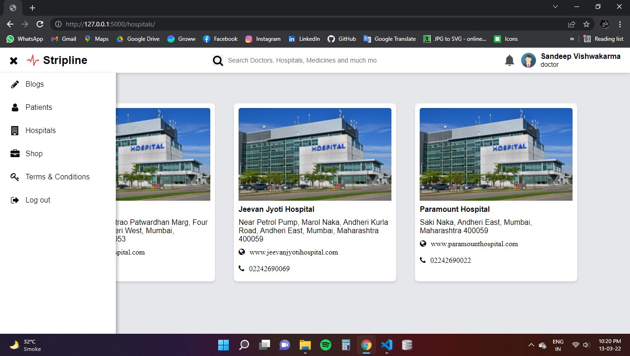The image size is (630, 356).
Task: Click phone icon beside 02242690069
Action: [241, 268]
